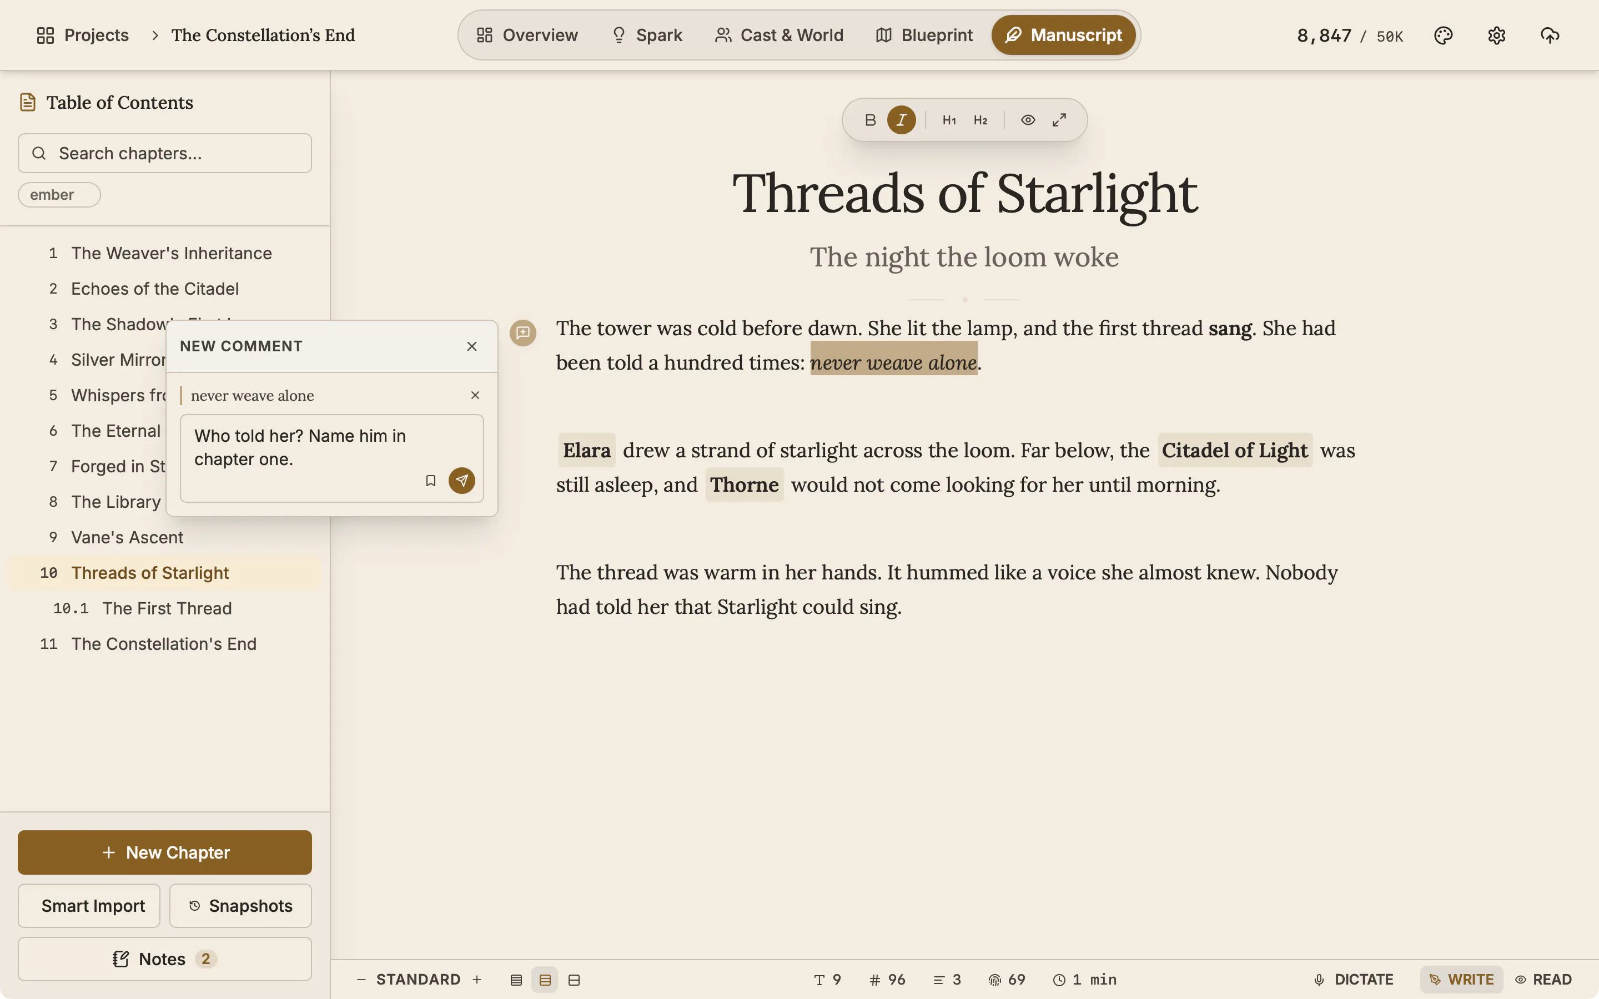Switch to Read mode
The width and height of the screenshot is (1599, 999).
(1543, 980)
